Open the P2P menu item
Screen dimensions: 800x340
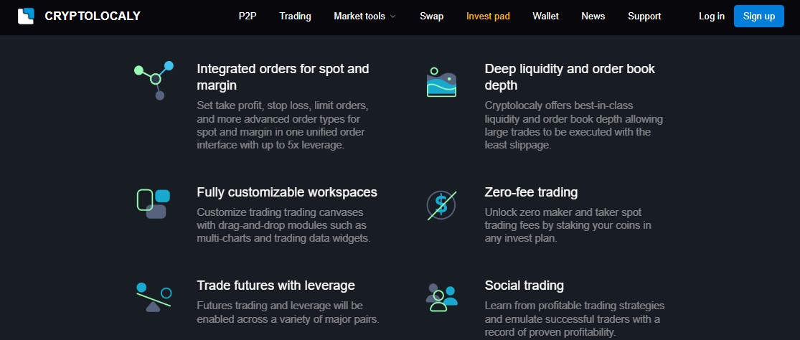click(x=248, y=16)
